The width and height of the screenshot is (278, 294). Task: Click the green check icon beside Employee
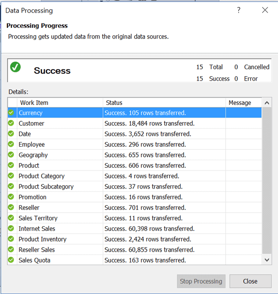point(11,144)
